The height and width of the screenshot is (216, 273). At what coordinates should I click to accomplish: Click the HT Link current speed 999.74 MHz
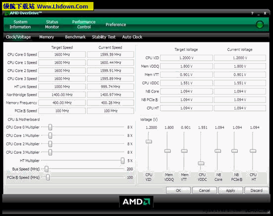point(110,87)
